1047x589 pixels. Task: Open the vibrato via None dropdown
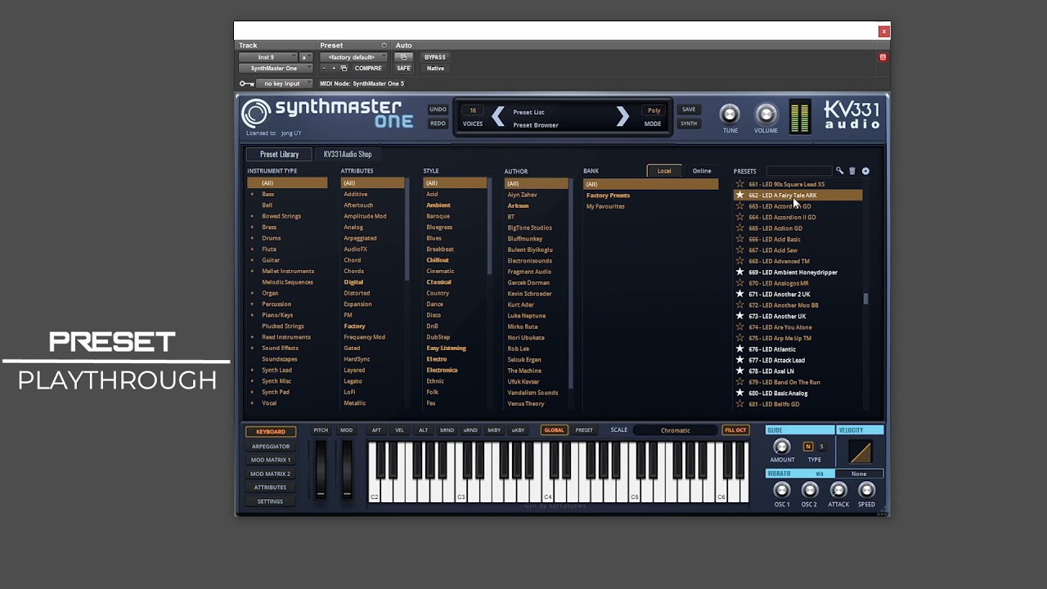click(x=859, y=474)
